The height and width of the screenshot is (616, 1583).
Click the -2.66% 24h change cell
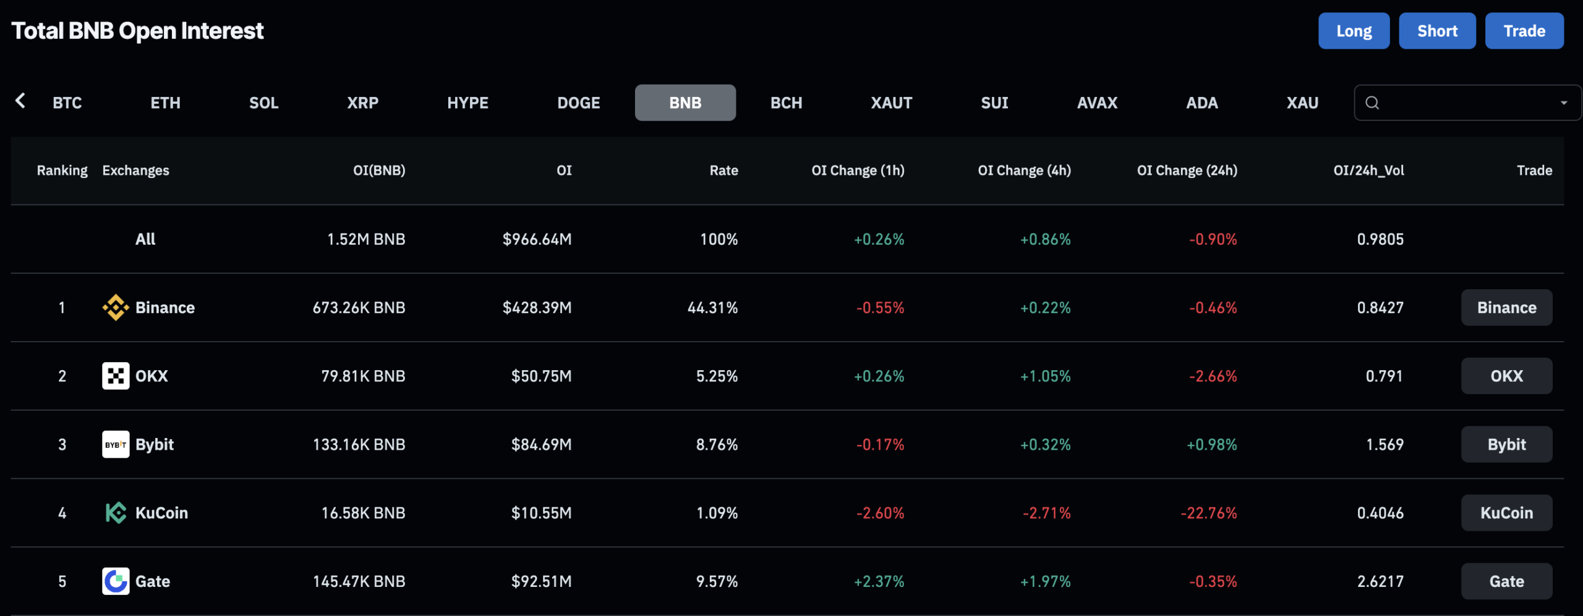(1213, 376)
